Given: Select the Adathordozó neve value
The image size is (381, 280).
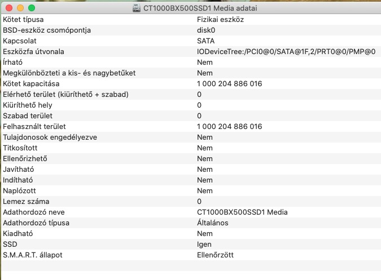Looking at the screenshot, I should [242, 212].
